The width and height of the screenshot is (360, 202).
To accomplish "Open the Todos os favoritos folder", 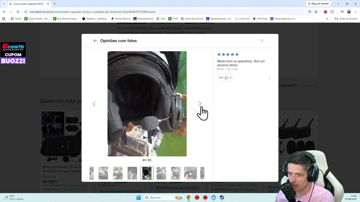I will 346,19.
